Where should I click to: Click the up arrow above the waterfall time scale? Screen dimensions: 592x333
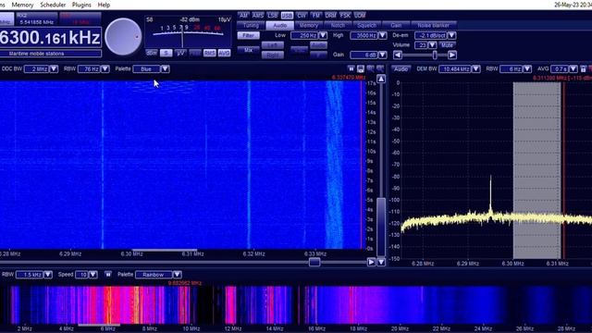point(381,79)
